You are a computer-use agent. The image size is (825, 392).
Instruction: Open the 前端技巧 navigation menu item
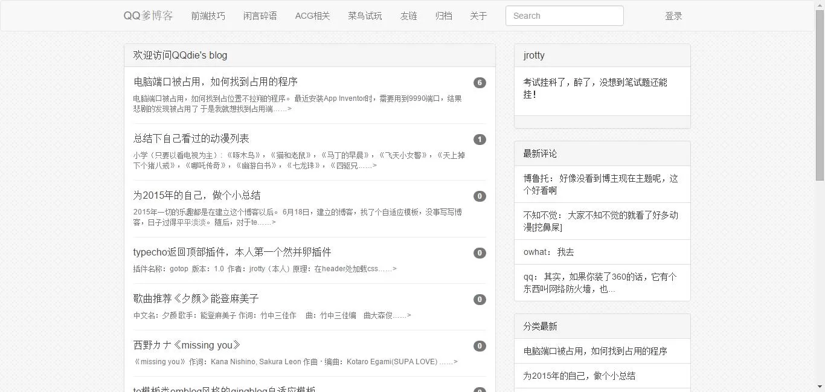[208, 16]
